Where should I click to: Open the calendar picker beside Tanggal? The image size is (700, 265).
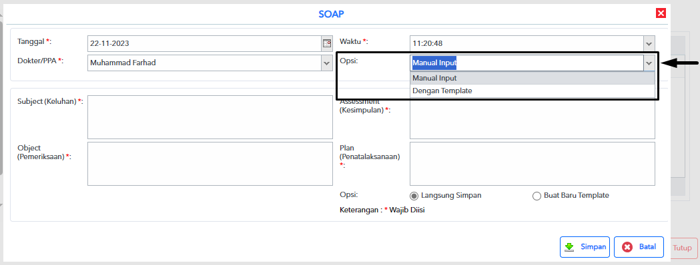click(x=327, y=44)
